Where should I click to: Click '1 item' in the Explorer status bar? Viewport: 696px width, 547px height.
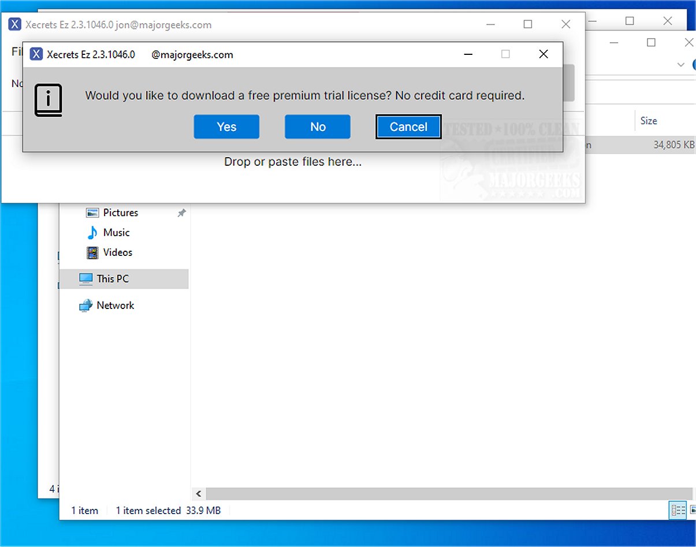click(84, 511)
